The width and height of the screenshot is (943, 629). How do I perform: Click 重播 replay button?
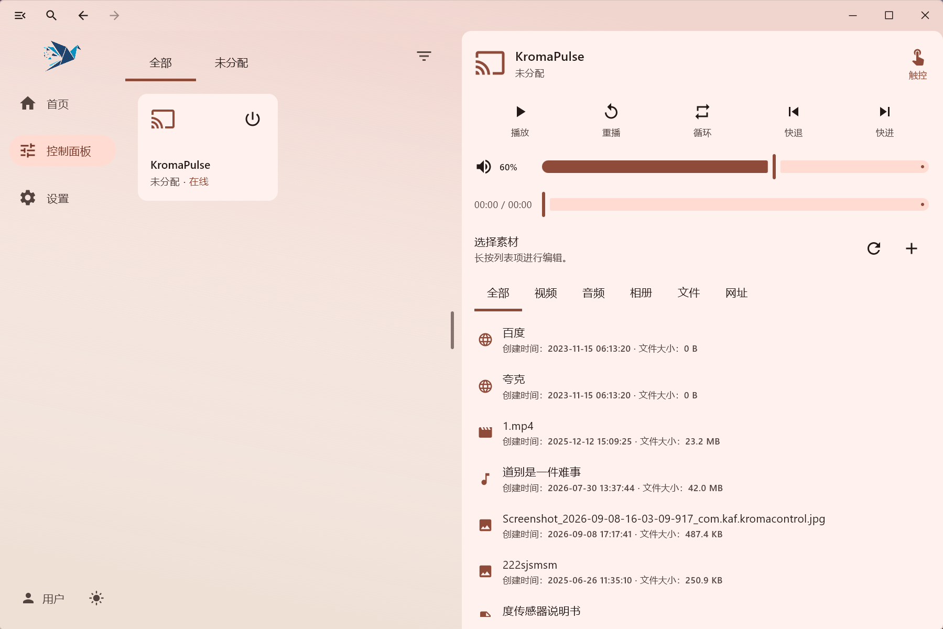(611, 121)
